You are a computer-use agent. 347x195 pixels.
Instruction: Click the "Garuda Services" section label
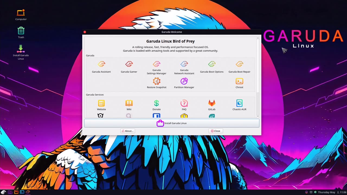click(95, 95)
